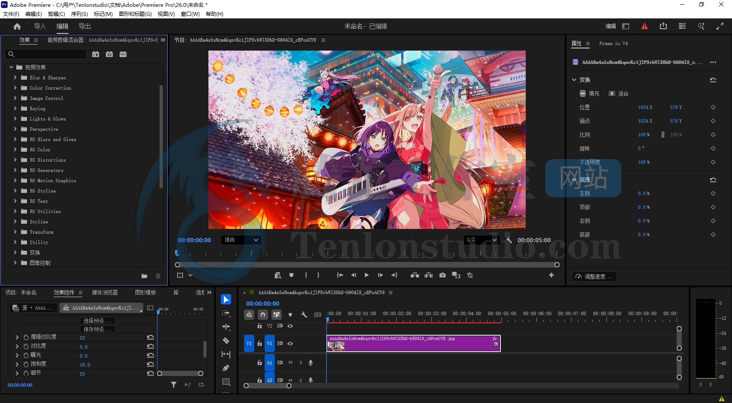Open the zoom level dropdown showing 适合
The height and width of the screenshot is (403, 732).
tap(241, 240)
